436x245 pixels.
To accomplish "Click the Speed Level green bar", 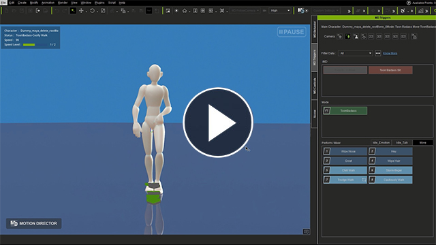I will pos(29,45).
